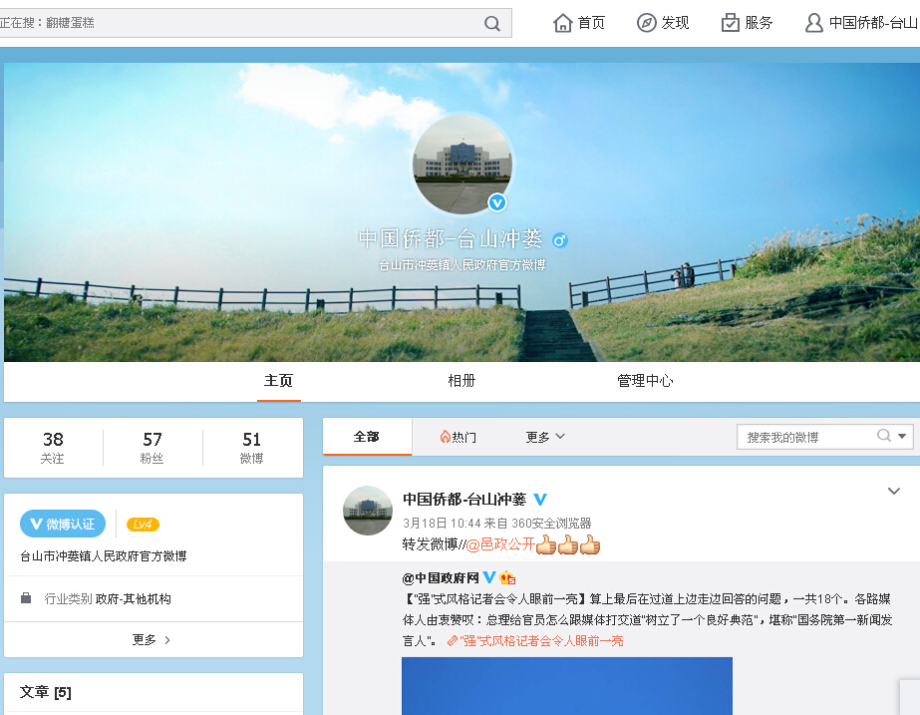920x715 pixels.
Task: Click inside the 搜索我的微博 input field
Action: point(805,437)
